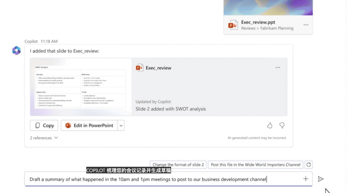Image resolution: width=347 pixels, height=193 pixels.
Task: Click 'I added that slide to Exec_review:' text
Action: click(x=65, y=51)
